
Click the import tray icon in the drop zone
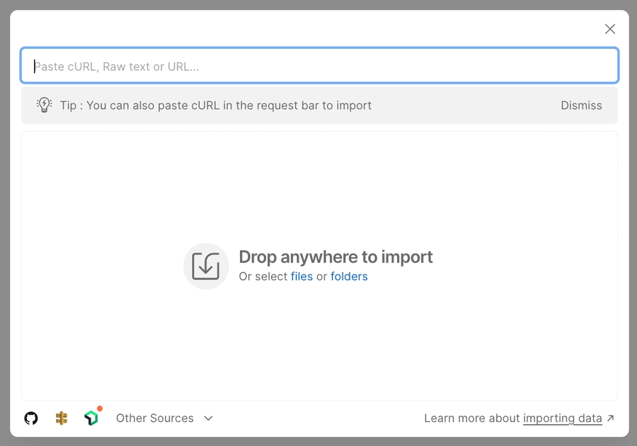[206, 266]
